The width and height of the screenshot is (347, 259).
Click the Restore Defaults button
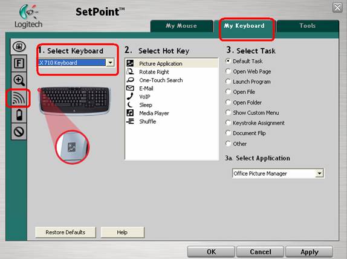(x=65, y=232)
